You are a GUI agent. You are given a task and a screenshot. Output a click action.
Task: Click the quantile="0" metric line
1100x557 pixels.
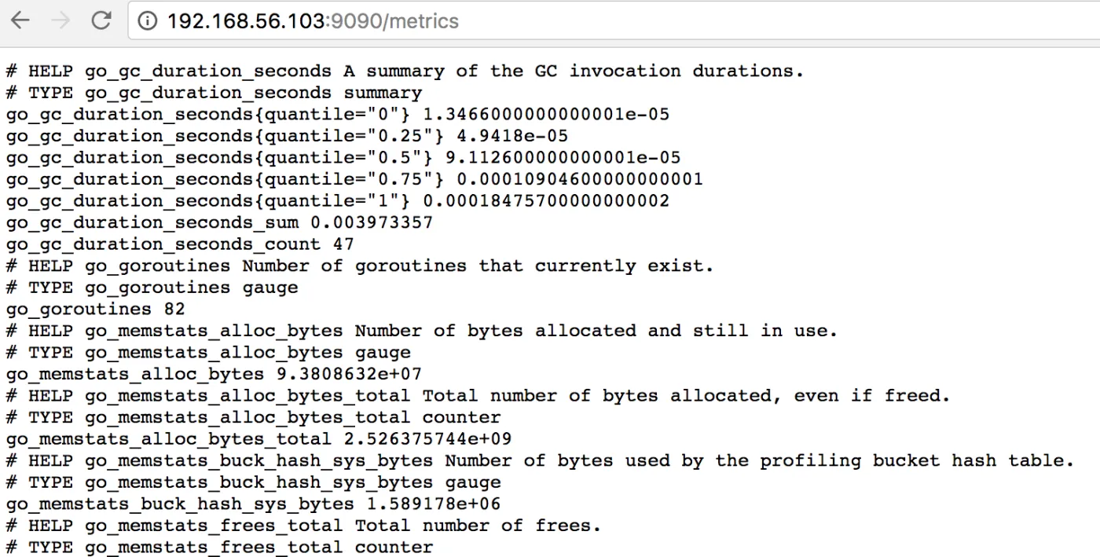pyautogui.click(x=338, y=115)
